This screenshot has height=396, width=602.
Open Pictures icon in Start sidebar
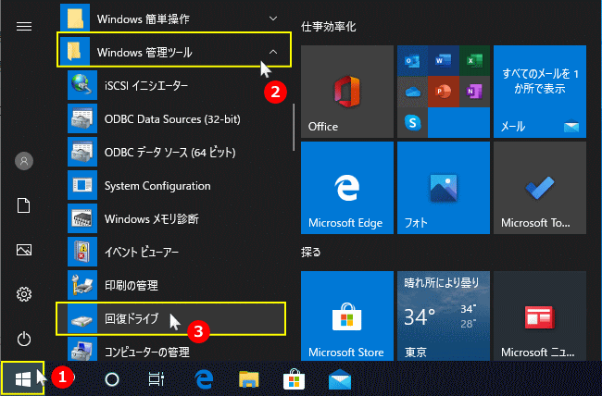24,250
